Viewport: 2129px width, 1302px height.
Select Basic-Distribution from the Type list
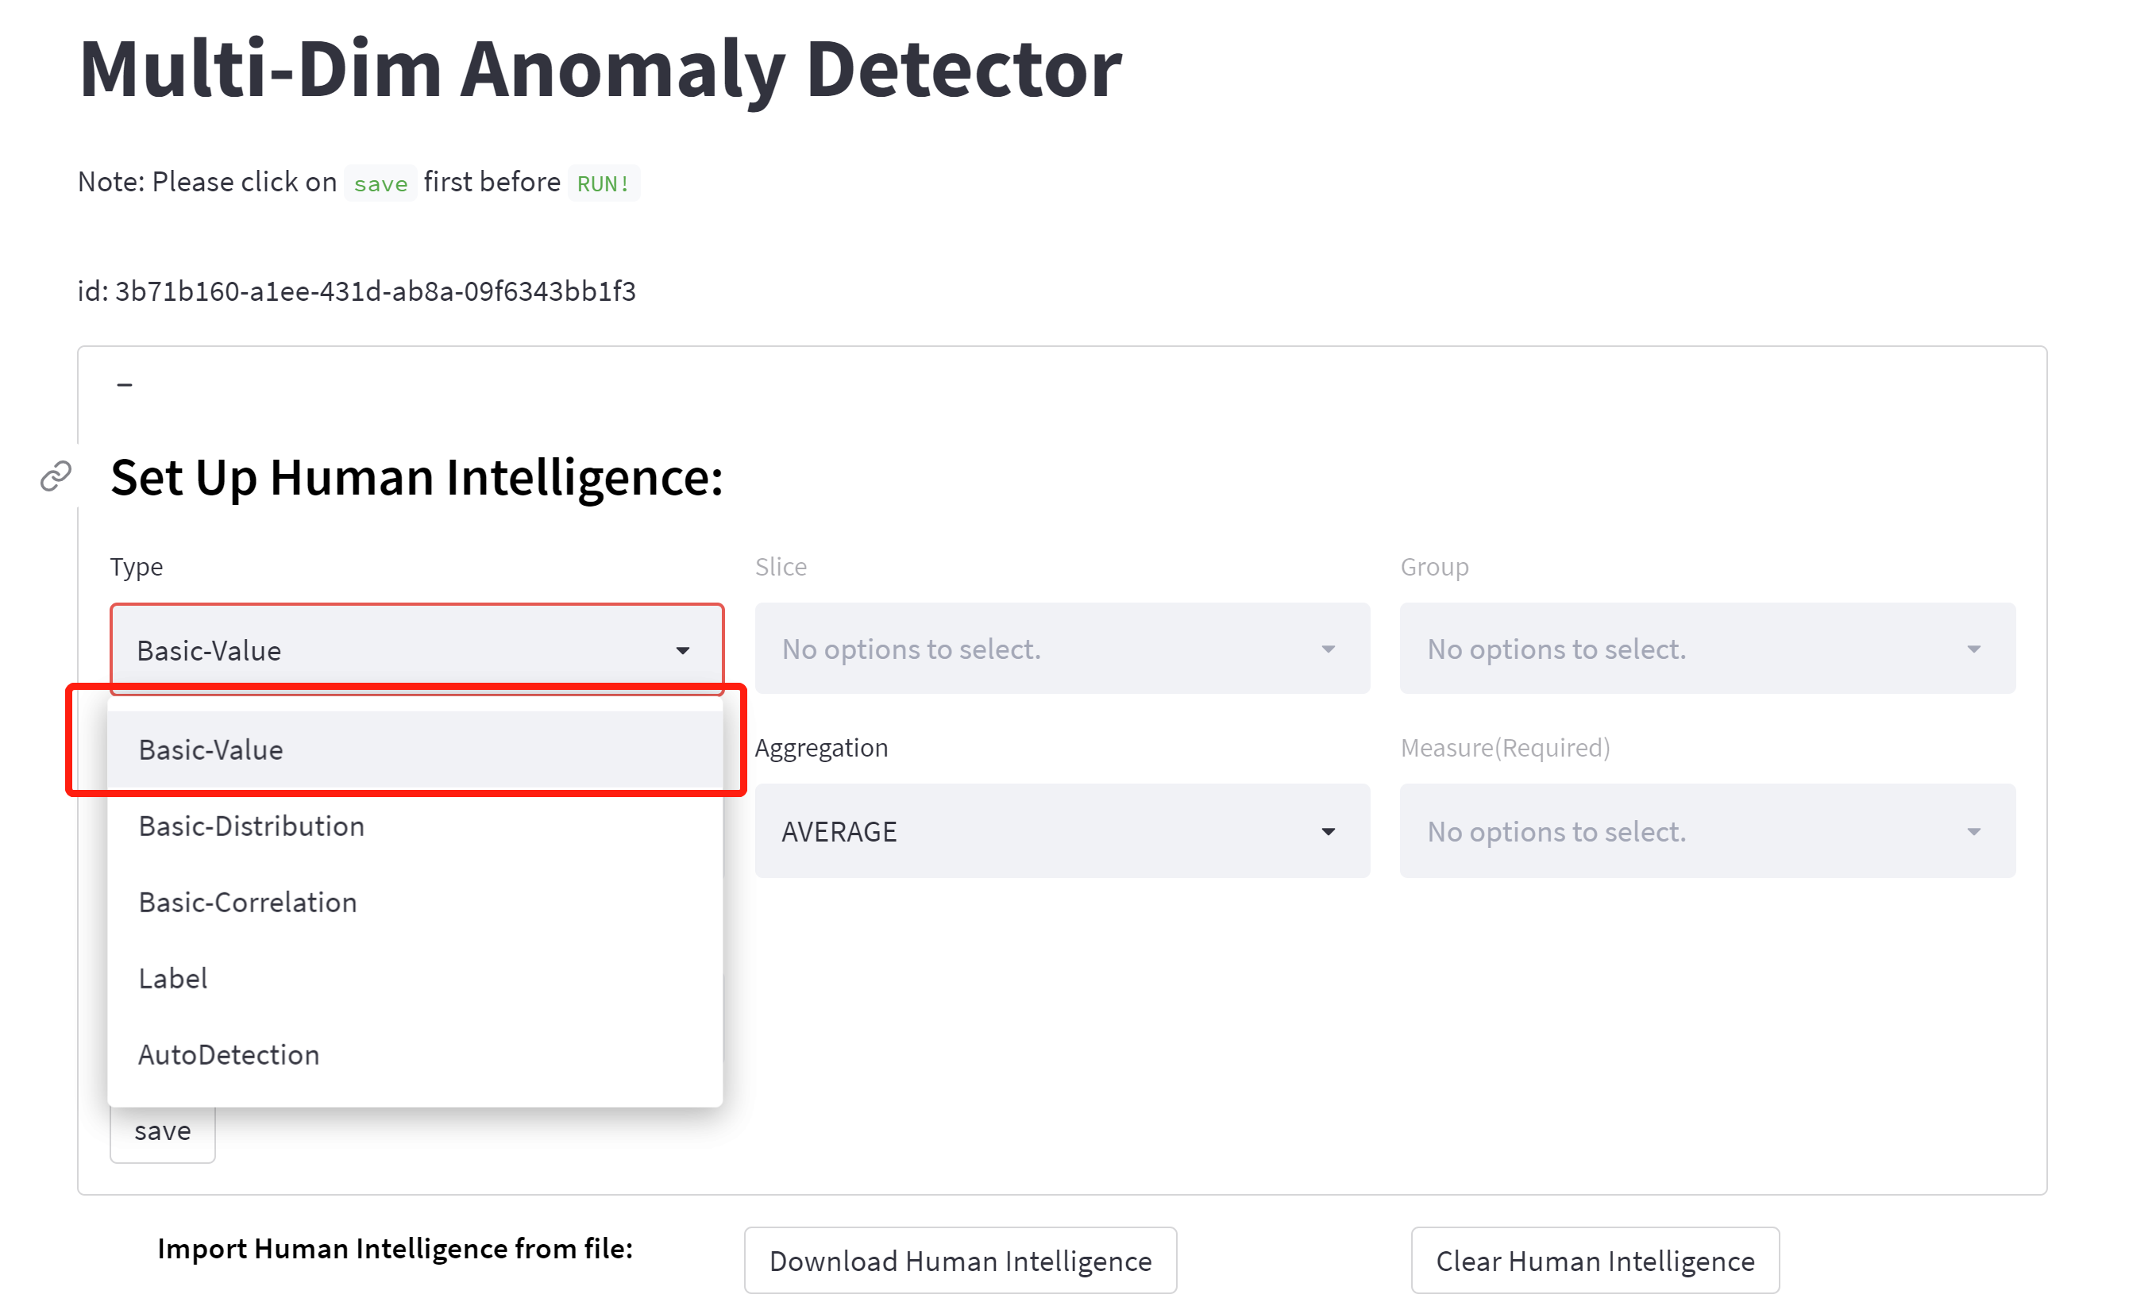point(415,826)
